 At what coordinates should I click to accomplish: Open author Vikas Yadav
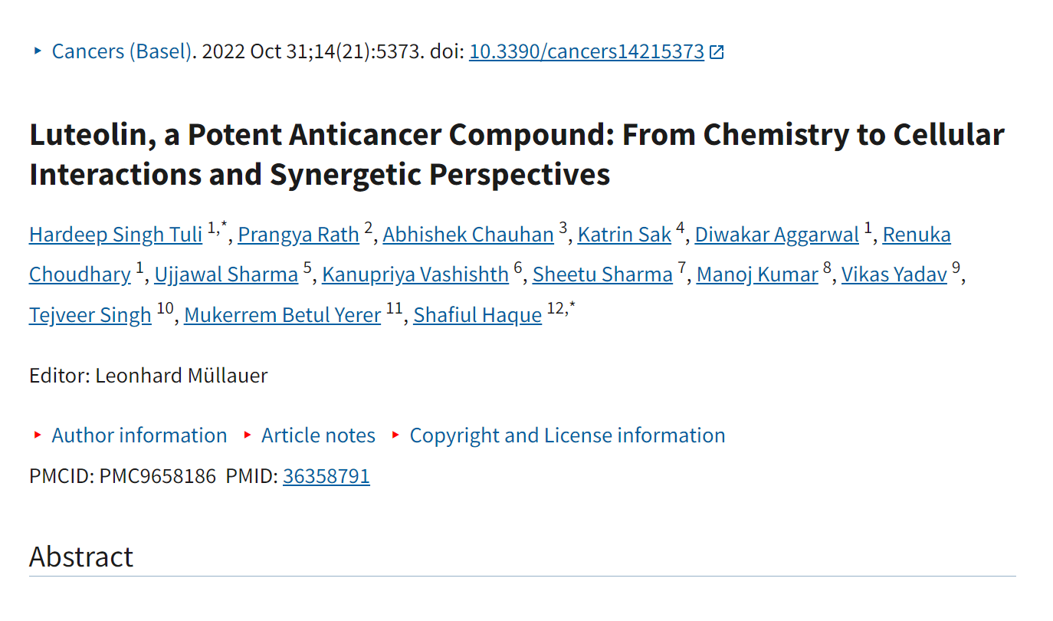point(894,274)
